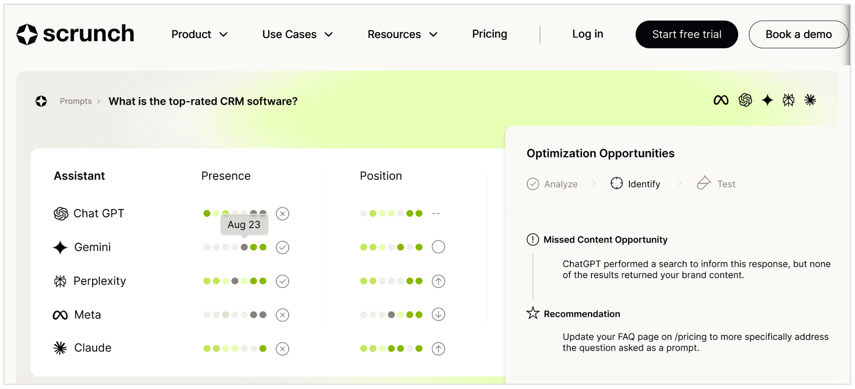Viewport: 855px width, 389px height.
Task: Click the dark gray presence dot for Gemini
Action: pos(244,247)
